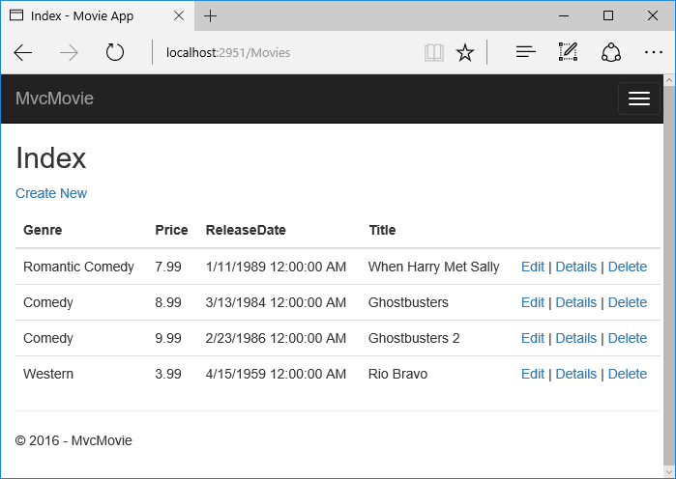Open Details for Rio Bravo
This screenshot has height=479, width=676.
click(x=576, y=374)
